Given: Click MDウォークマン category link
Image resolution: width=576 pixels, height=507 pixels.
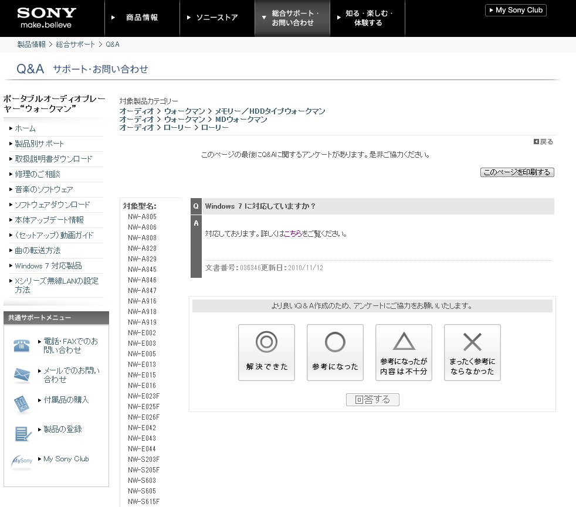Looking at the screenshot, I should coord(241,120).
